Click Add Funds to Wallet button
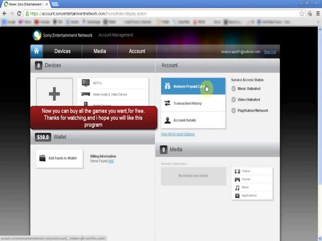322x241 pixels. point(60,159)
